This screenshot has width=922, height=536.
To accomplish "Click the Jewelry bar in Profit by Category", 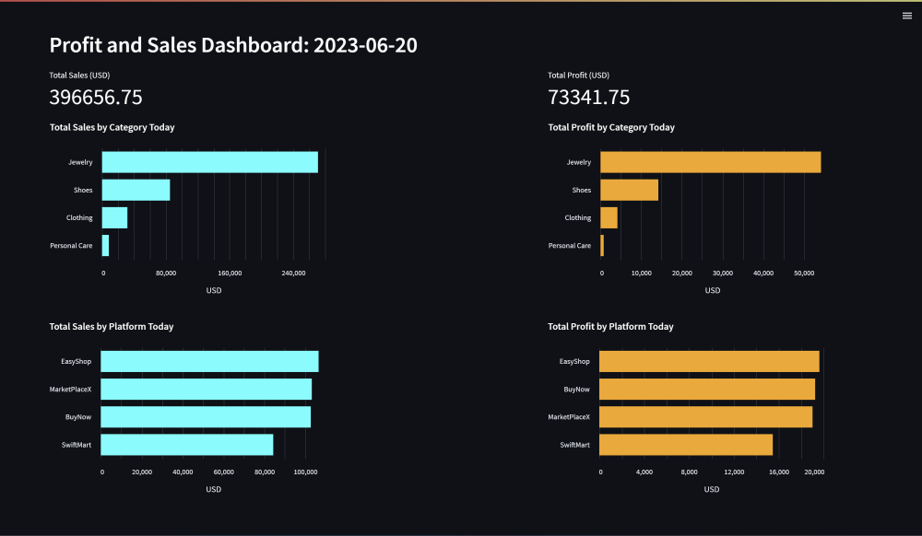I will (710, 162).
